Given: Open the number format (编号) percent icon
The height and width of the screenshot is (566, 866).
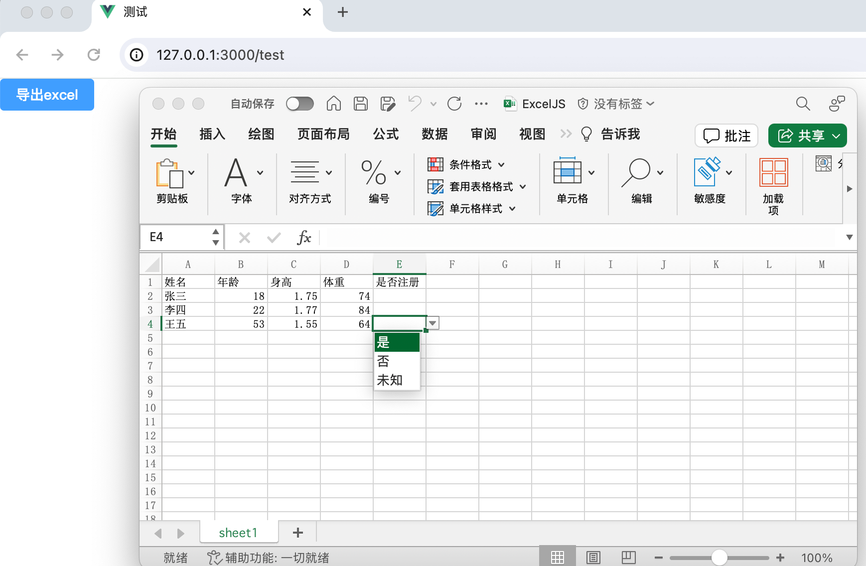Looking at the screenshot, I should [x=374, y=172].
